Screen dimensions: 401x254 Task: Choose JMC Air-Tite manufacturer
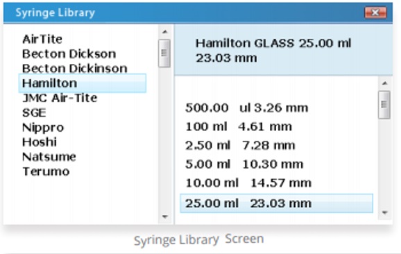point(60,98)
